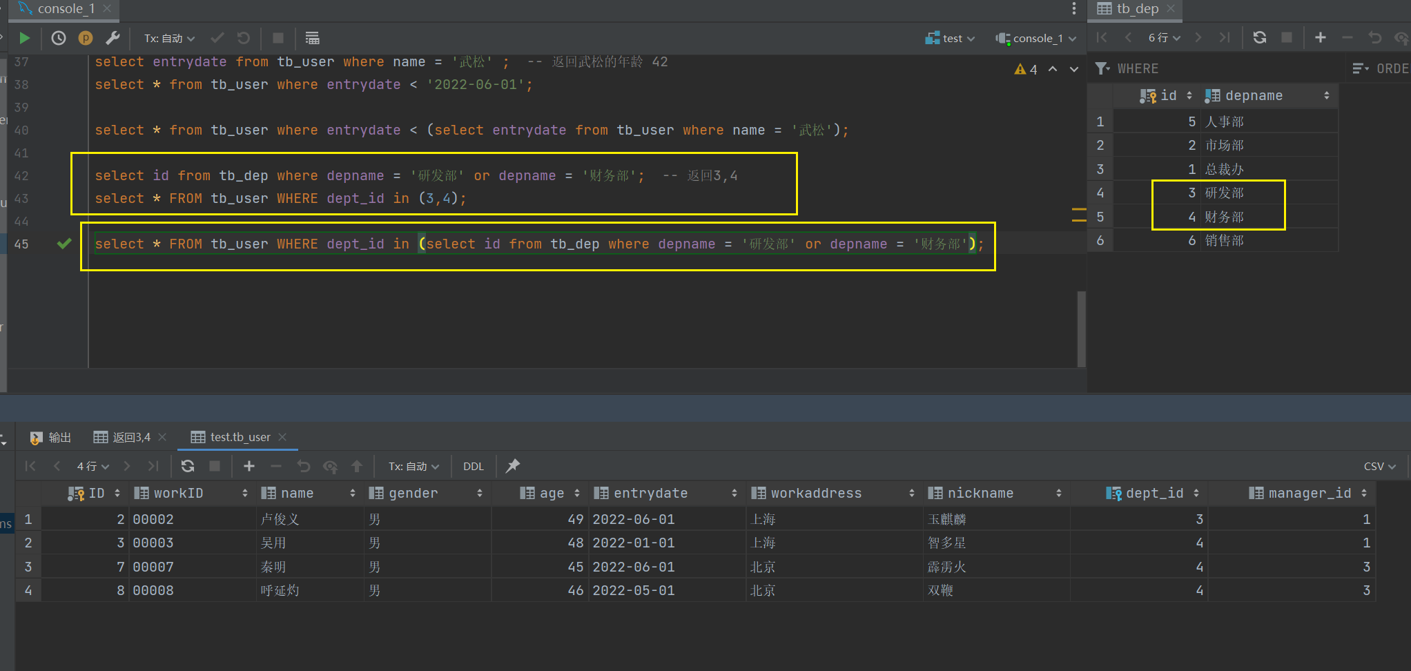Add a row to the result grid
The width and height of the screenshot is (1411, 671).
tap(249, 466)
